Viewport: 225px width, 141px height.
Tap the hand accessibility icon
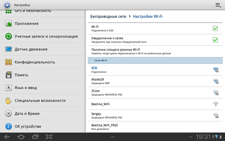tap(9, 100)
